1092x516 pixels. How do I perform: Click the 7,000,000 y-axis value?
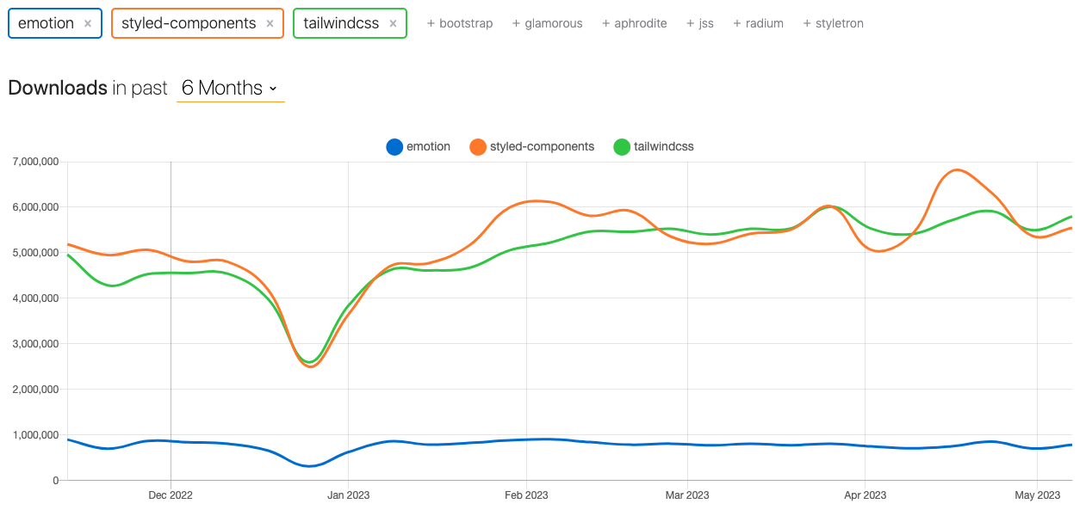35,162
